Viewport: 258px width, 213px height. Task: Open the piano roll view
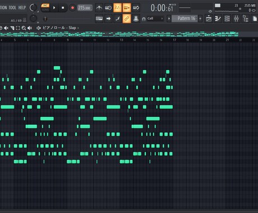(x=218, y=18)
